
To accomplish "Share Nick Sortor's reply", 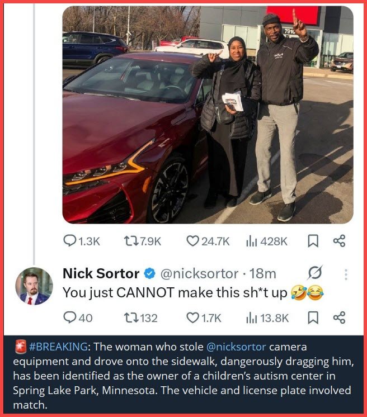I will (339, 318).
